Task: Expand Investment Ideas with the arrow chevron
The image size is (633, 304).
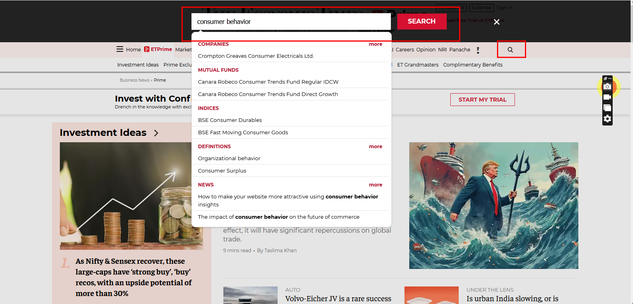Action: tap(156, 133)
